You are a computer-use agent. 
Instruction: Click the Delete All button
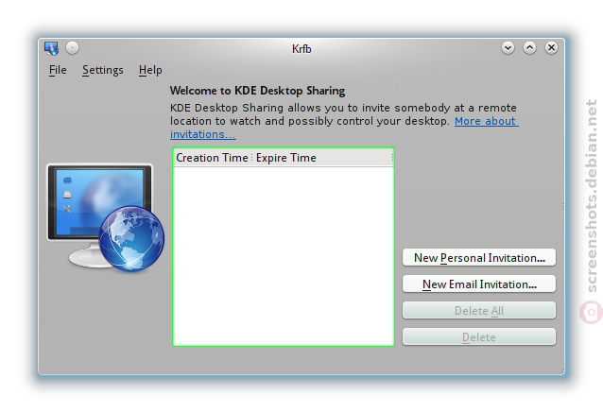coord(479,310)
